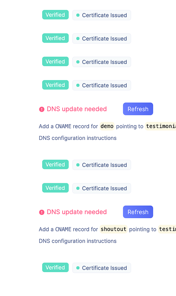Click the Verified badge directly below demo's instructions link

point(55,165)
